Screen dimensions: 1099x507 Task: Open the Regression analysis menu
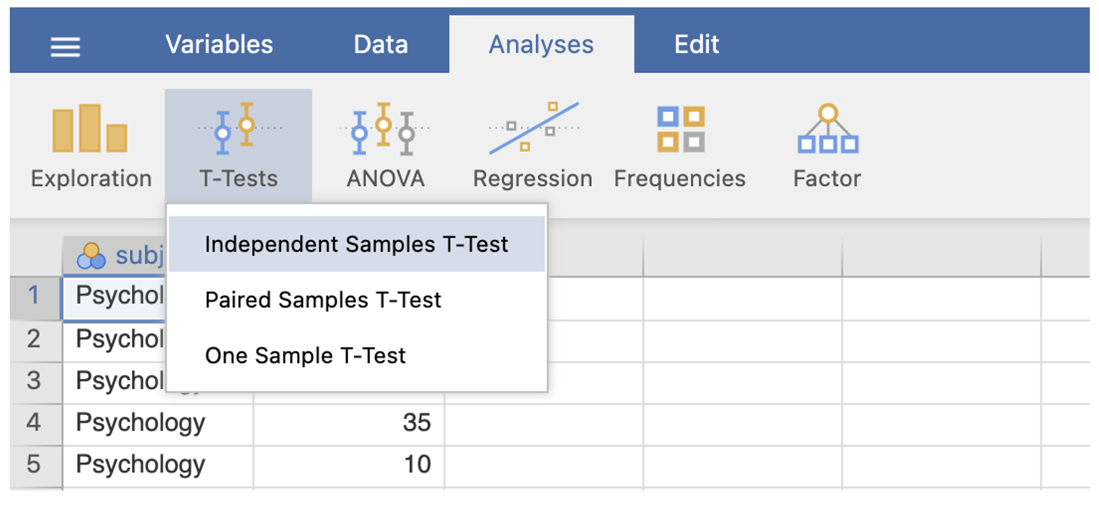click(532, 145)
